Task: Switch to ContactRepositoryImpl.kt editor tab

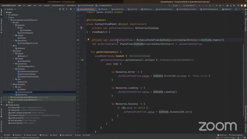Action: tap(187, 9)
